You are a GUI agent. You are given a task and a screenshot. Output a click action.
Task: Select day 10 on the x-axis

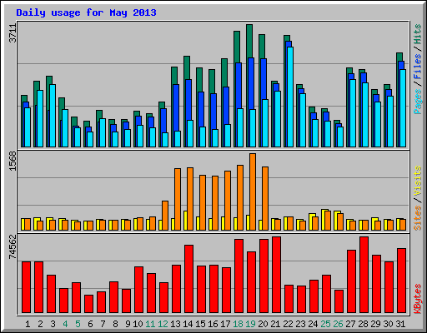pyautogui.click(x=138, y=324)
